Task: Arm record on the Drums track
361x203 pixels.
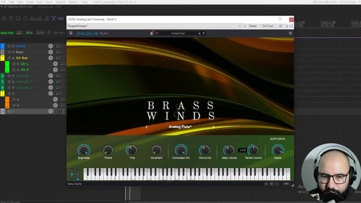Action: pyautogui.click(x=9, y=46)
